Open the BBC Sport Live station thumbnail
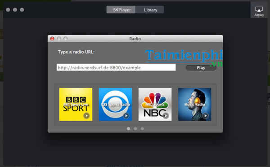270x167 pixels. tap(76, 104)
